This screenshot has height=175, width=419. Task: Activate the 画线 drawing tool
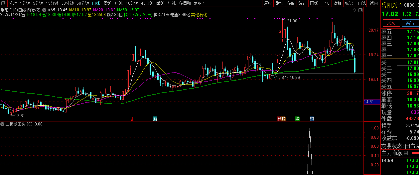[314, 3]
